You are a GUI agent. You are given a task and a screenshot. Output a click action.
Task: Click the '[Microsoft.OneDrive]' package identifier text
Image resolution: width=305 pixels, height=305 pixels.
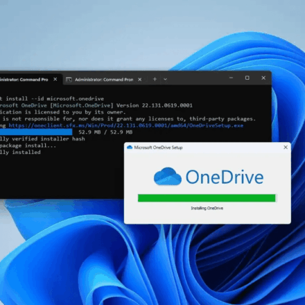point(82,105)
